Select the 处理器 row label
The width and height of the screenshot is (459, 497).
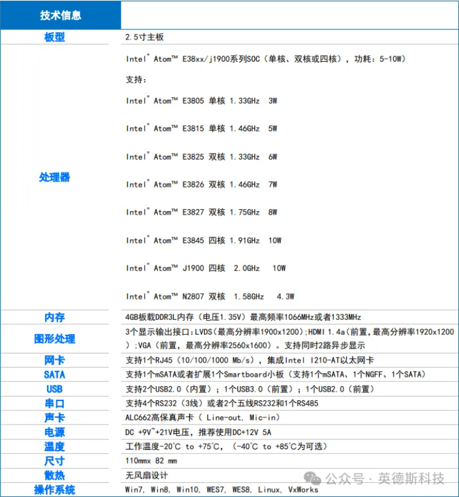tap(54, 177)
